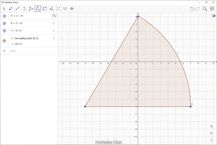Image resolution: width=217 pixels, height=145 pixels.
Task: Add new algebra input with plus icon
Action: (x=4, y=51)
